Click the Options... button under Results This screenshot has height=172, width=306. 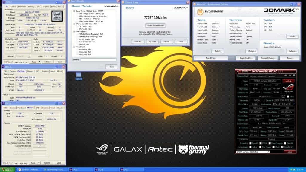pos(293,51)
